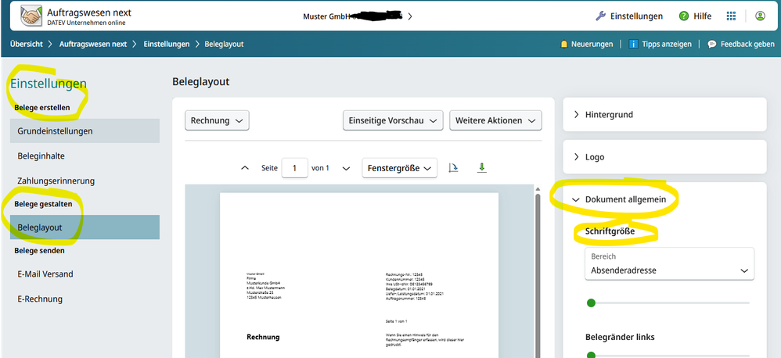
Task: Click the rotate page icon in the preview toolbar
Action: point(453,167)
